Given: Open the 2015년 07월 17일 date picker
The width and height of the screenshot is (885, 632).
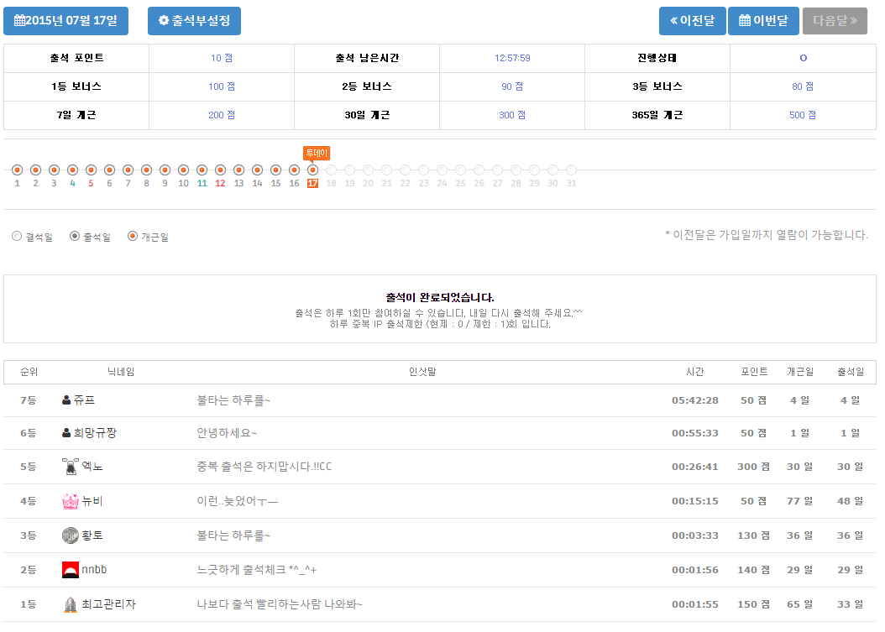Looking at the screenshot, I should click(x=65, y=21).
